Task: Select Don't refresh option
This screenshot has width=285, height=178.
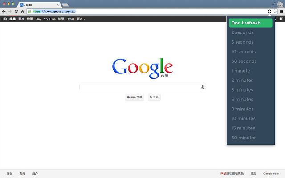Action: click(x=251, y=23)
